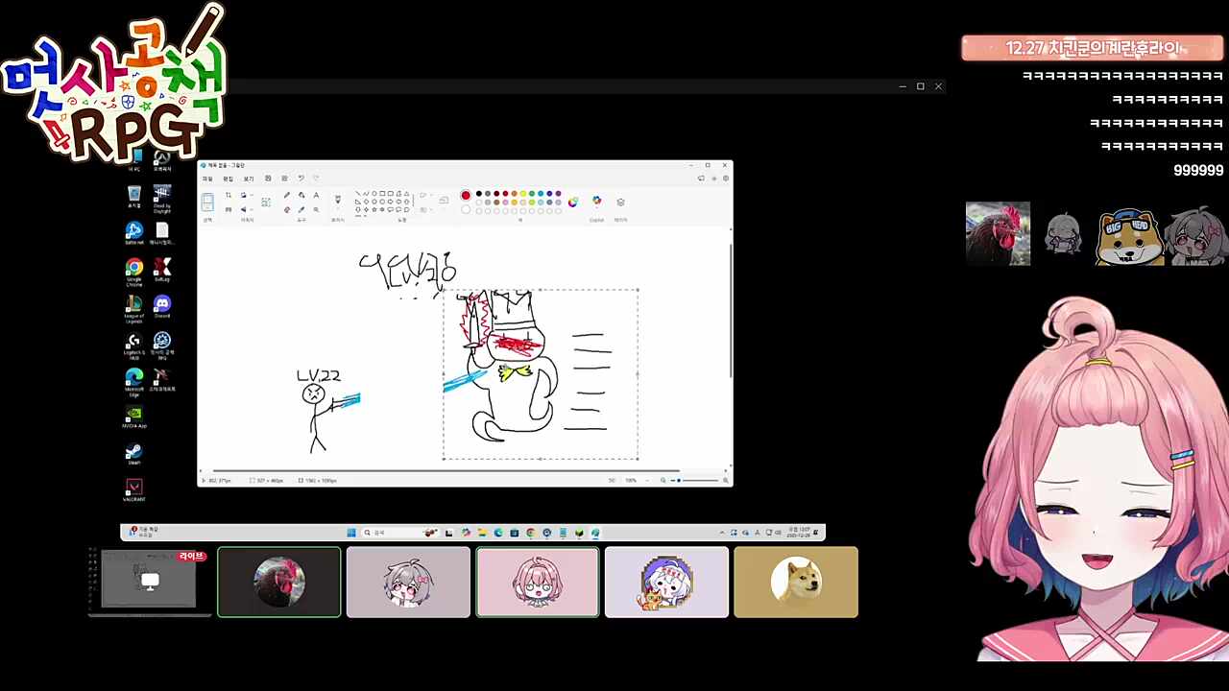Pick the black color swatch

coord(479,194)
